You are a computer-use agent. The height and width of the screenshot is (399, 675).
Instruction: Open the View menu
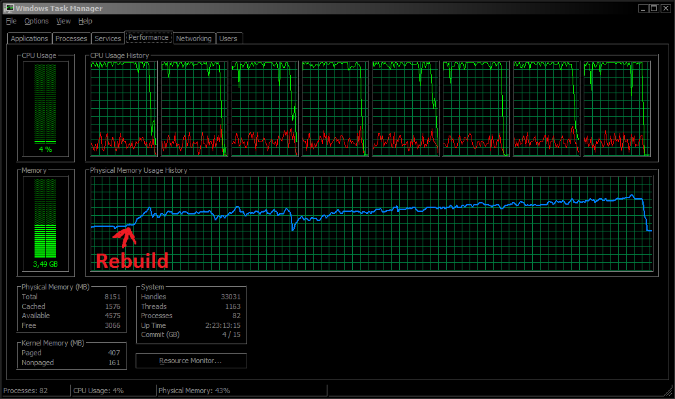click(63, 21)
